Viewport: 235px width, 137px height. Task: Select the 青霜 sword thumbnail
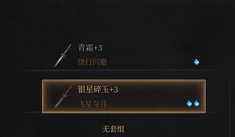[62, 56]
